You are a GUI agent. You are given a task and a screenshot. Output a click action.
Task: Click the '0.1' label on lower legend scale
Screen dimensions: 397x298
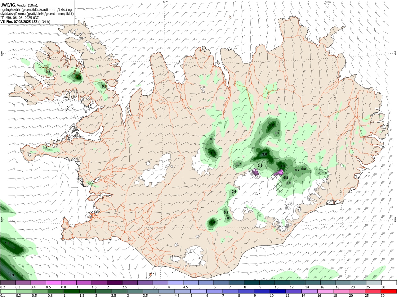(2, 296)
